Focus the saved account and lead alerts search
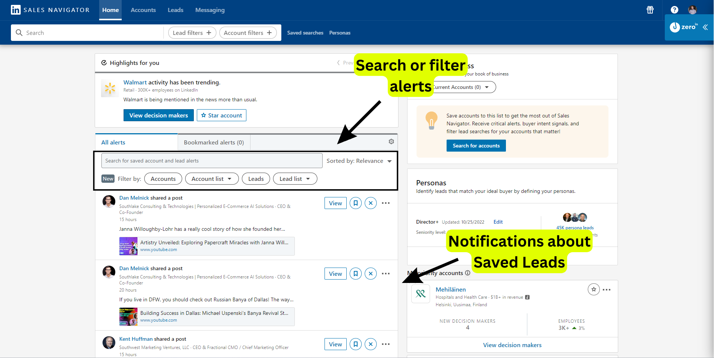The height and width of the screenshot is (358, 714). (212, 161)
